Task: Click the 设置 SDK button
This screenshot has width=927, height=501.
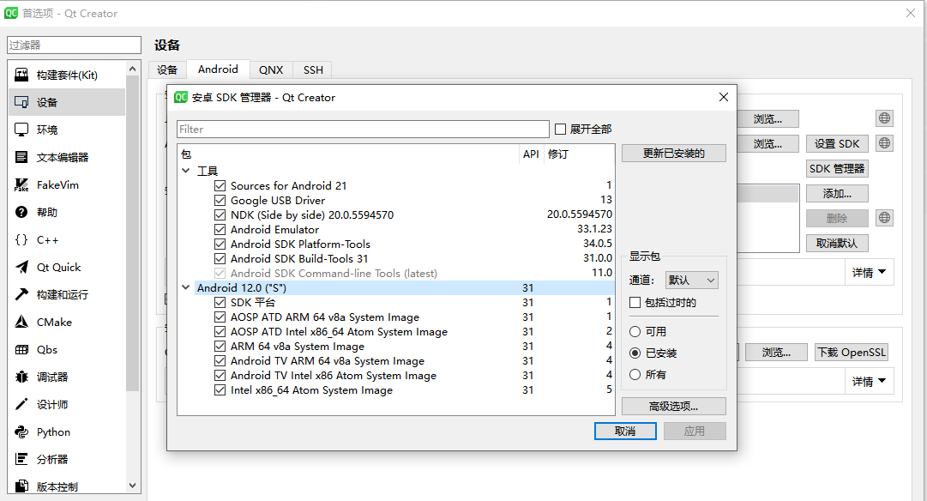Action: tap(837, 144)
